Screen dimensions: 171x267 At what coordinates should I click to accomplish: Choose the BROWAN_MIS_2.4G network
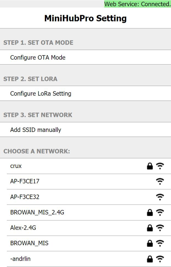(89, 213)
